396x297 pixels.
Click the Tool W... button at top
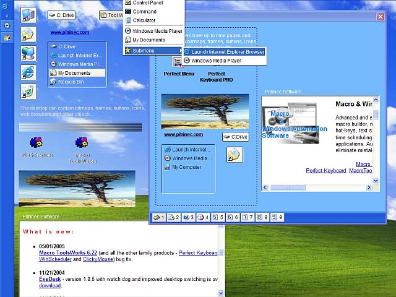tap(111, 15)
